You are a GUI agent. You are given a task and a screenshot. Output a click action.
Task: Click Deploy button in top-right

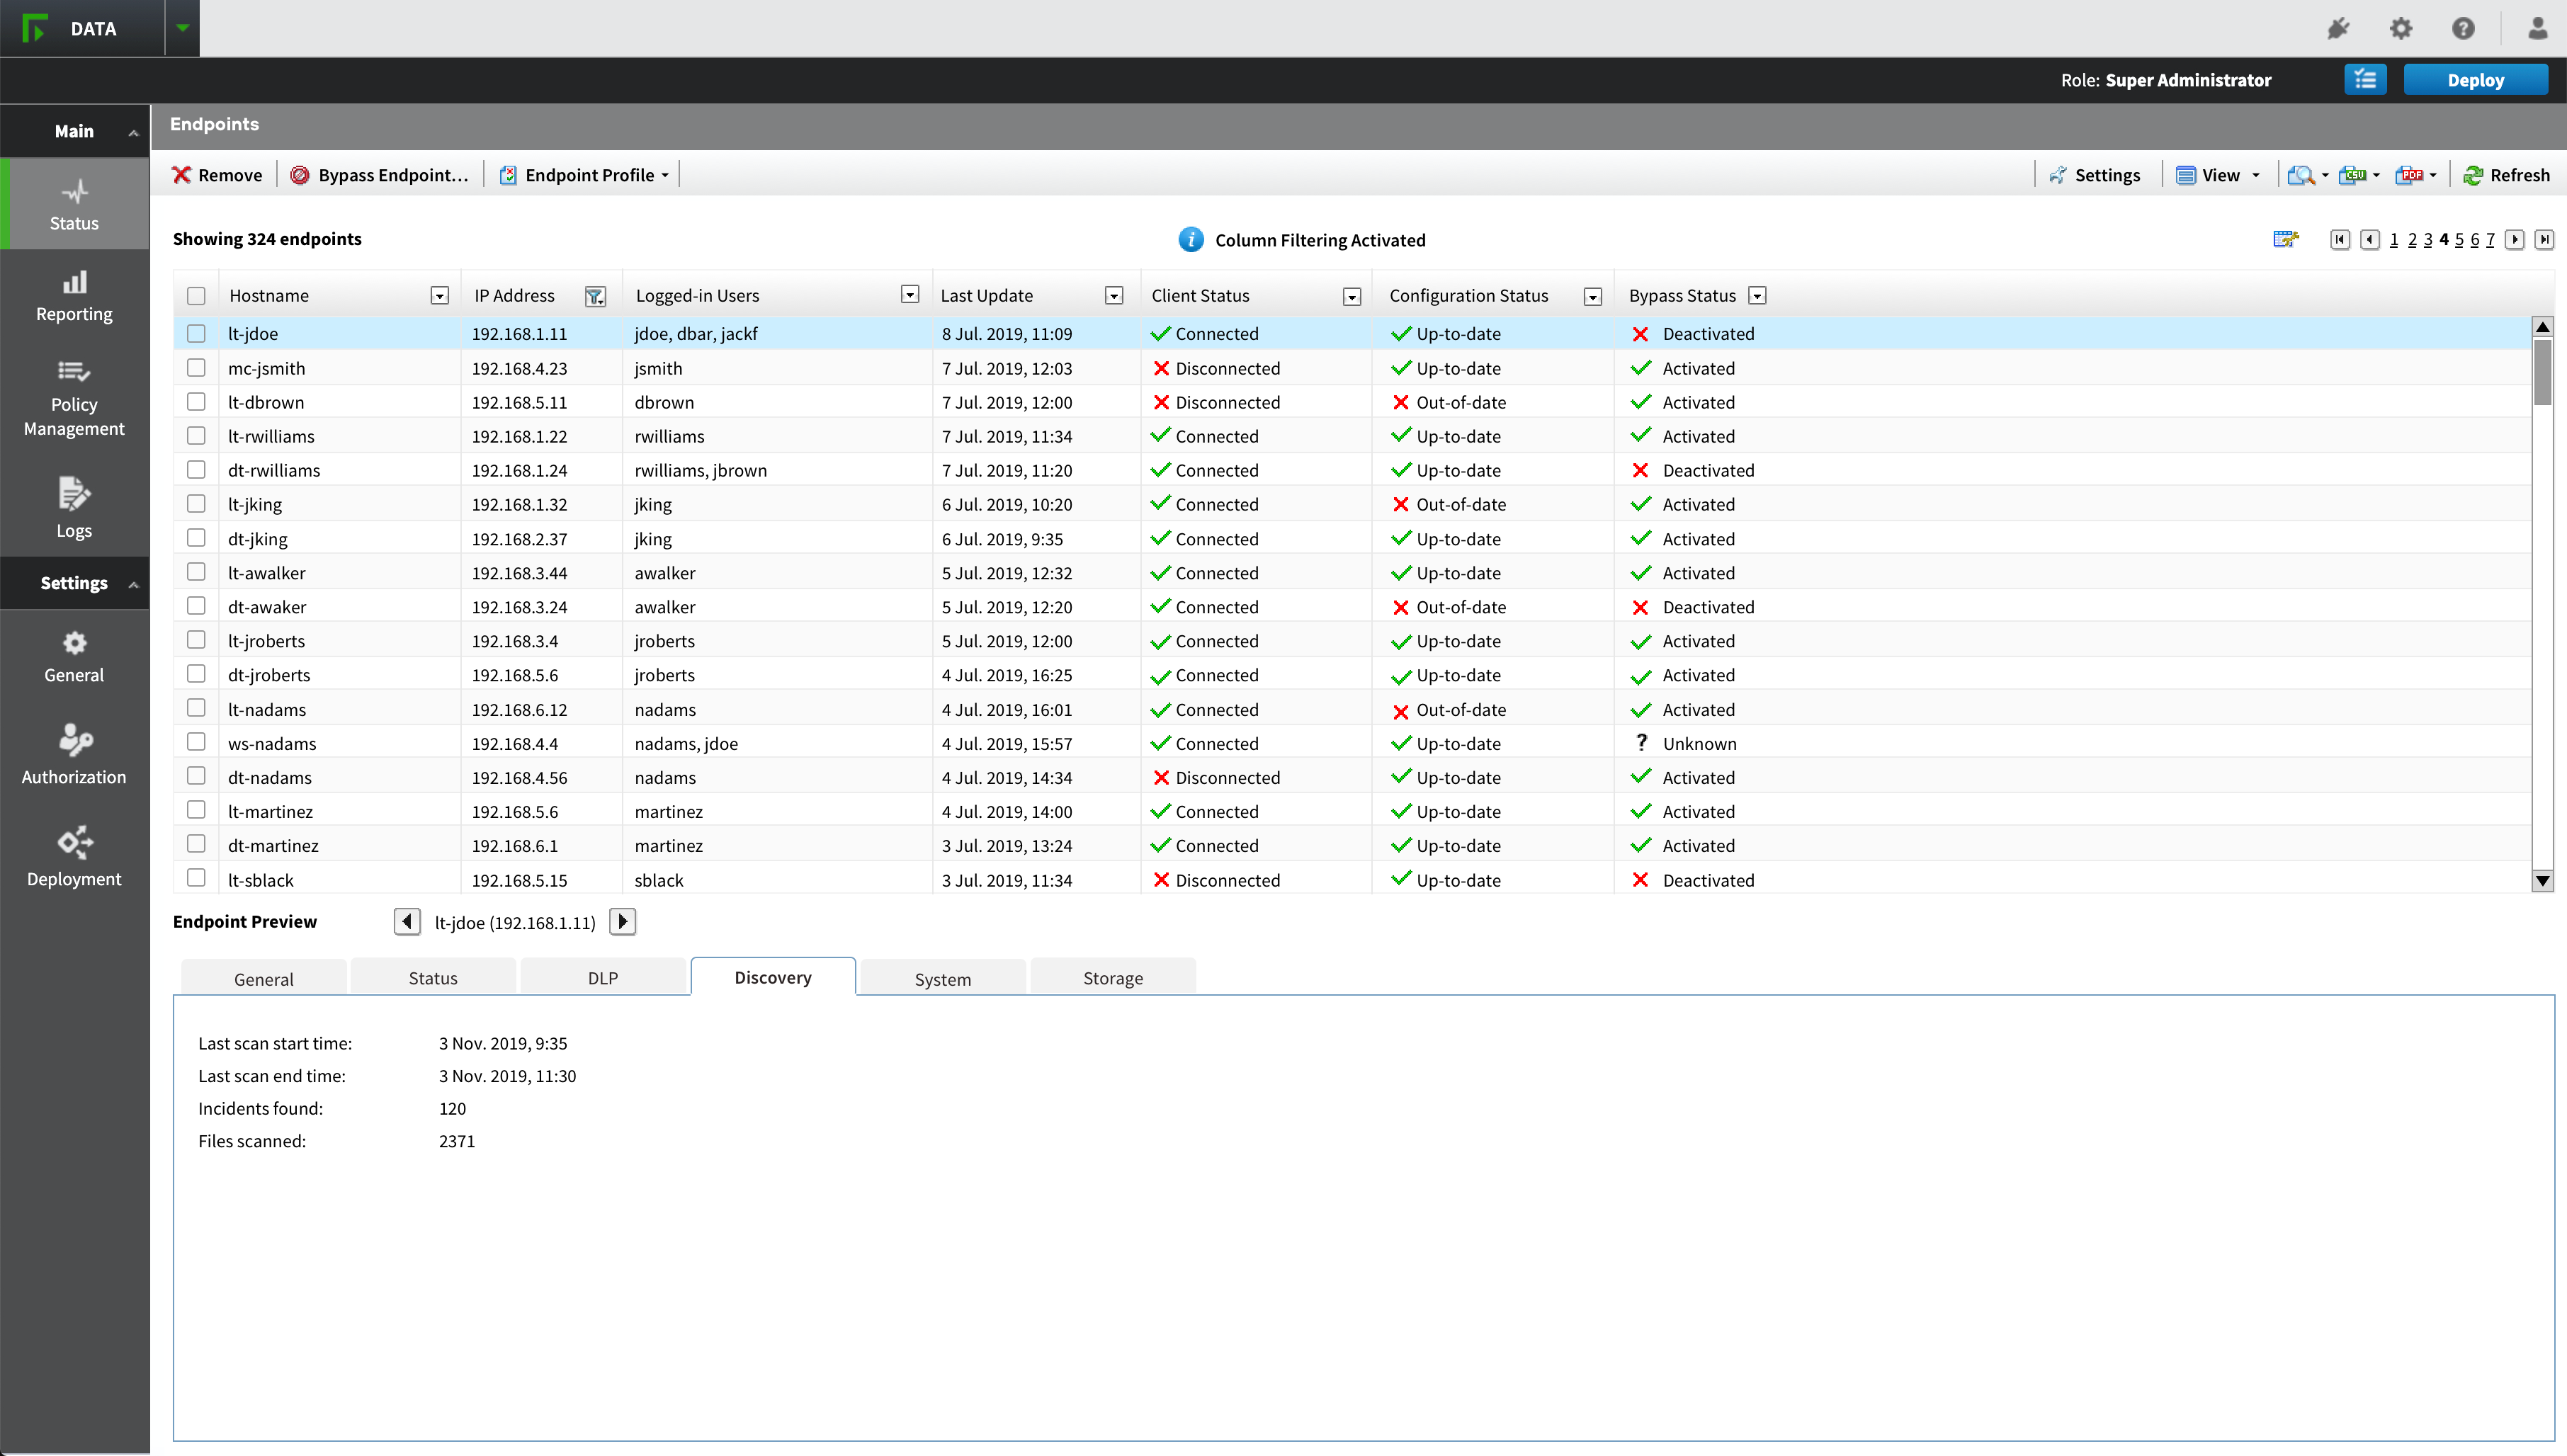(x=2477, y=79)
